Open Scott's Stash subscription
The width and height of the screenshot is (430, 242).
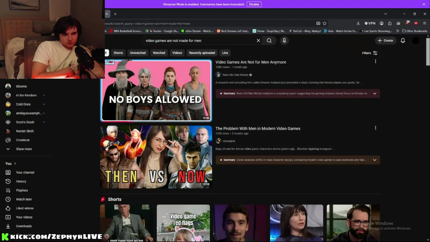25,122
